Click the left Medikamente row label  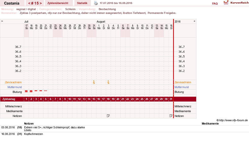point(14,111)
